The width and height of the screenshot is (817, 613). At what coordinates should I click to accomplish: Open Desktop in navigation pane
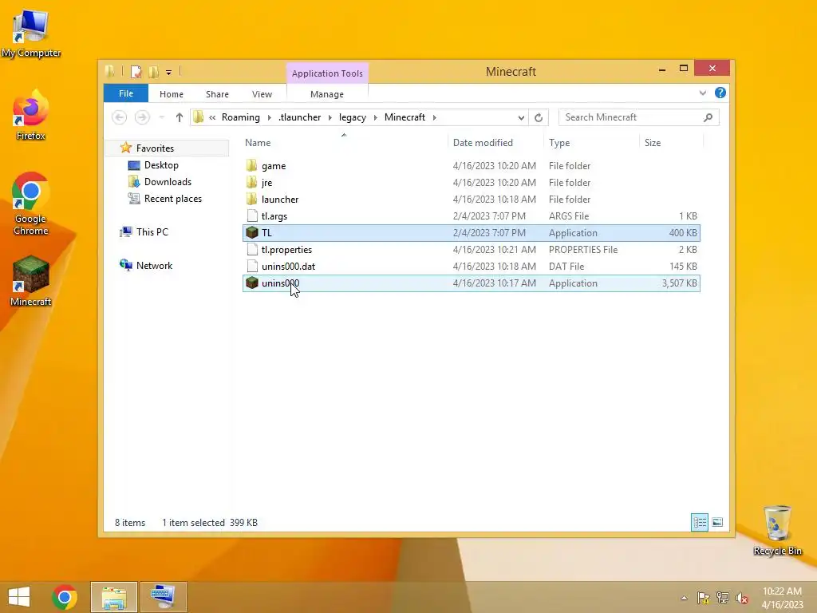click(161, 165)
